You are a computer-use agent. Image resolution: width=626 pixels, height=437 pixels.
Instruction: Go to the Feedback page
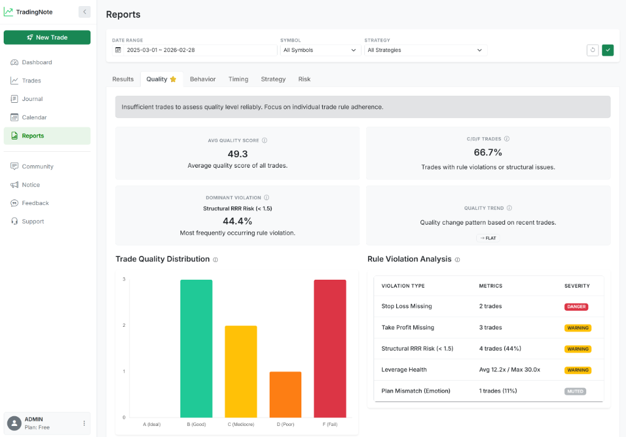pyautogui.click(x=47, y=203)
